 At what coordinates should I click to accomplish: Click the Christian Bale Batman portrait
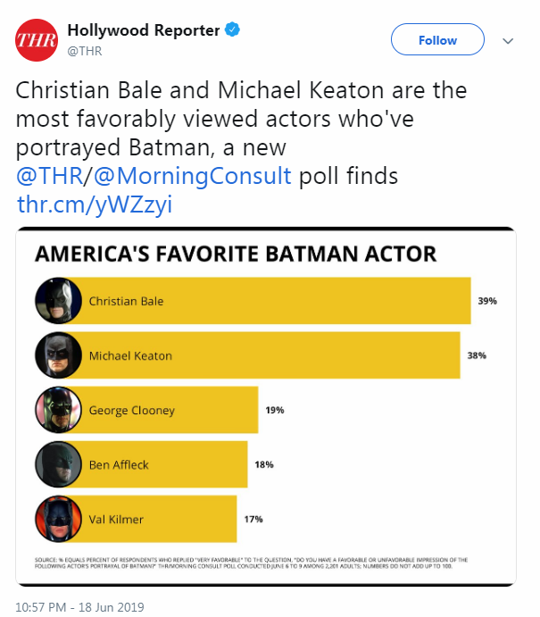click(58, 301)
